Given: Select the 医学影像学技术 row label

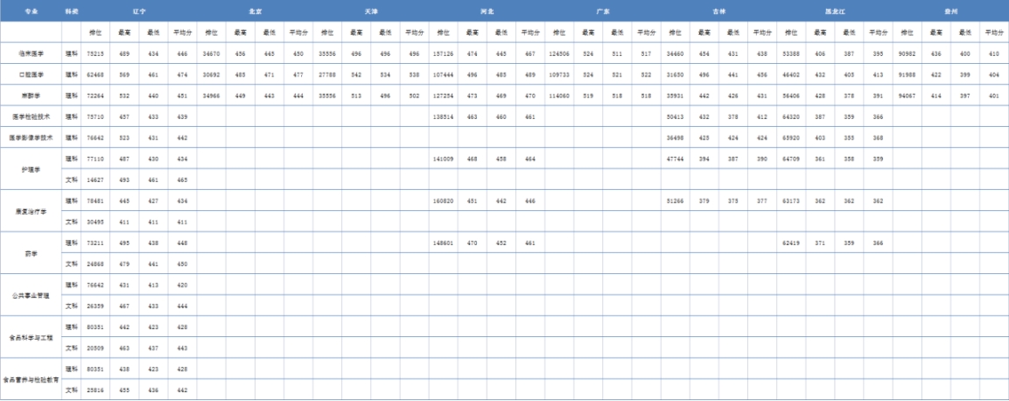Looking at the screenshot, I should coord(32,137).
